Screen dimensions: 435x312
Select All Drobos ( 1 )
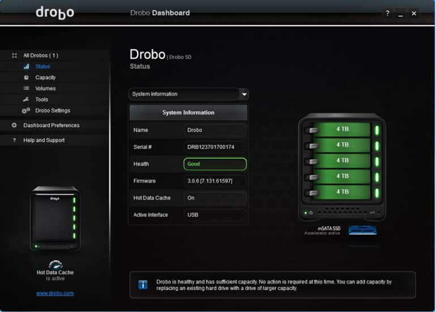[x=41, y=55]
